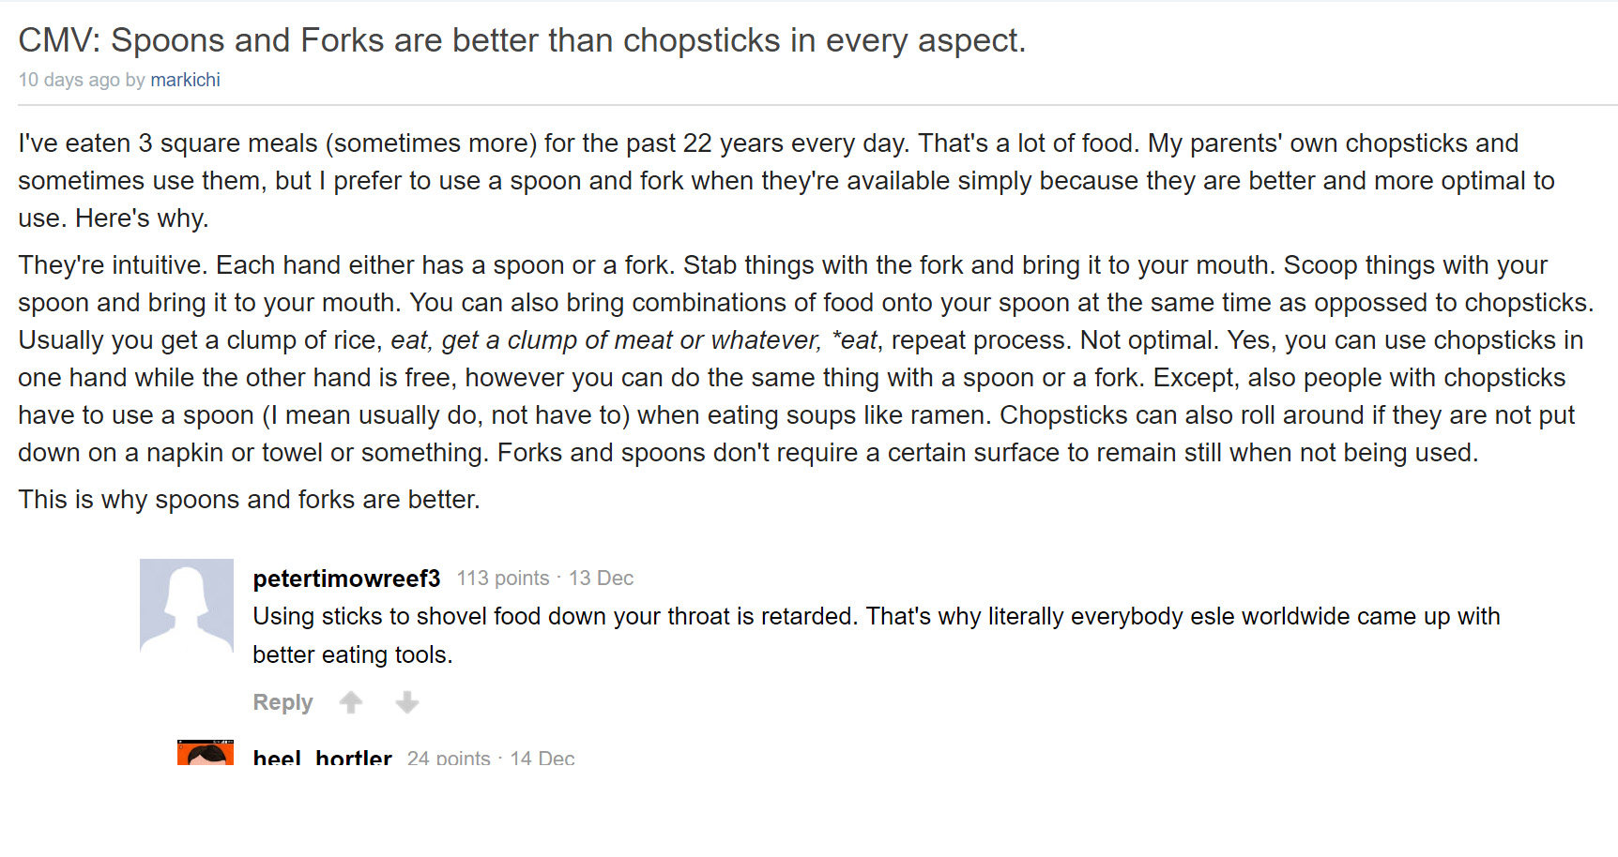Open author markichi's profile

pyautogui.click(x=185, y=80)
